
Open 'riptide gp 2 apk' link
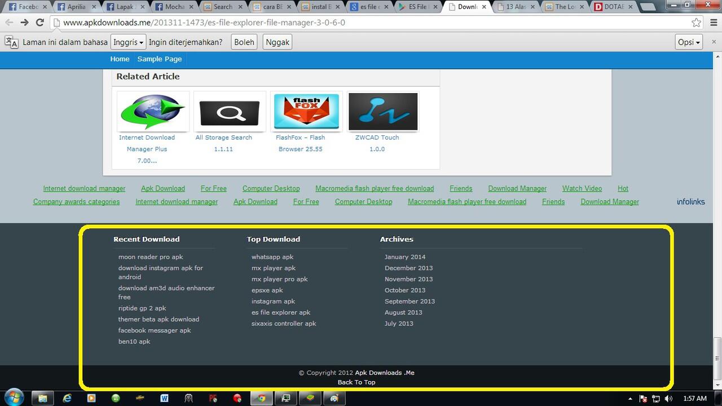pos(142,308)
